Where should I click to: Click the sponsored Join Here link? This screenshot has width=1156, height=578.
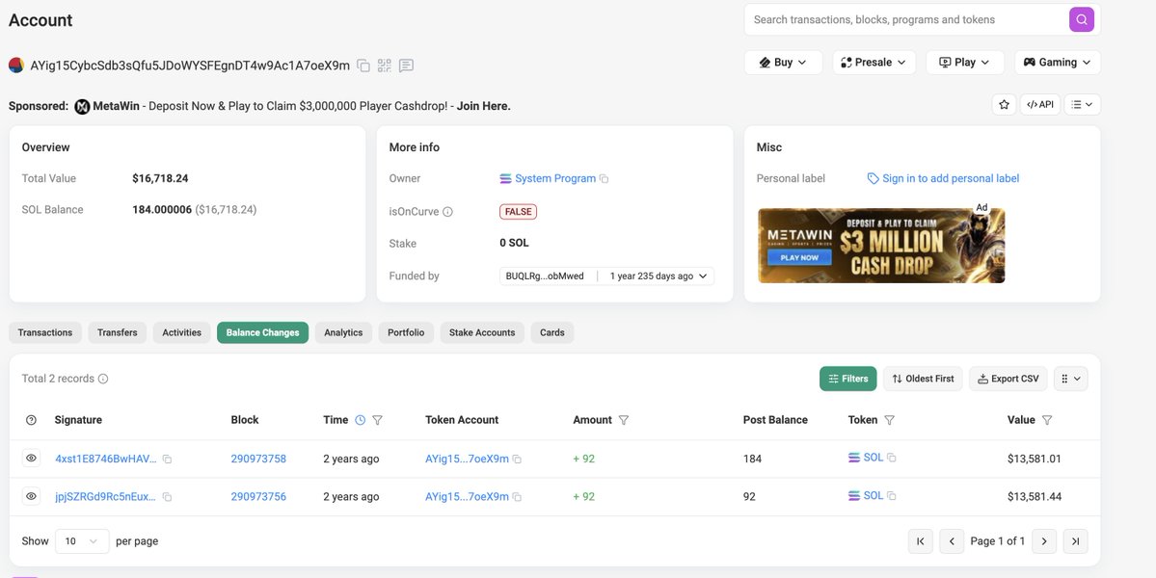(x=484, y=106)
